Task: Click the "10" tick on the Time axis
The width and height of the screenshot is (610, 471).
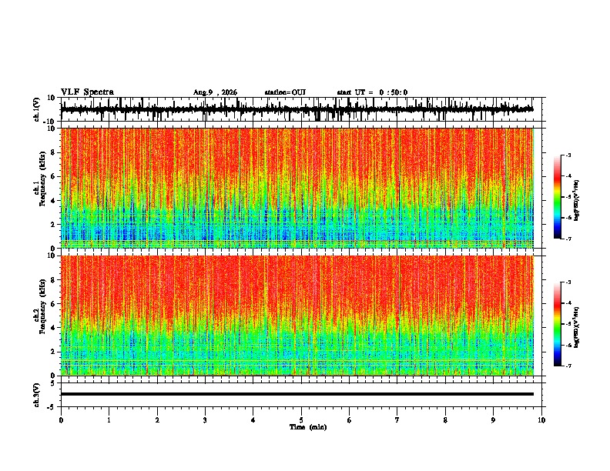Action: pos(541,420)
